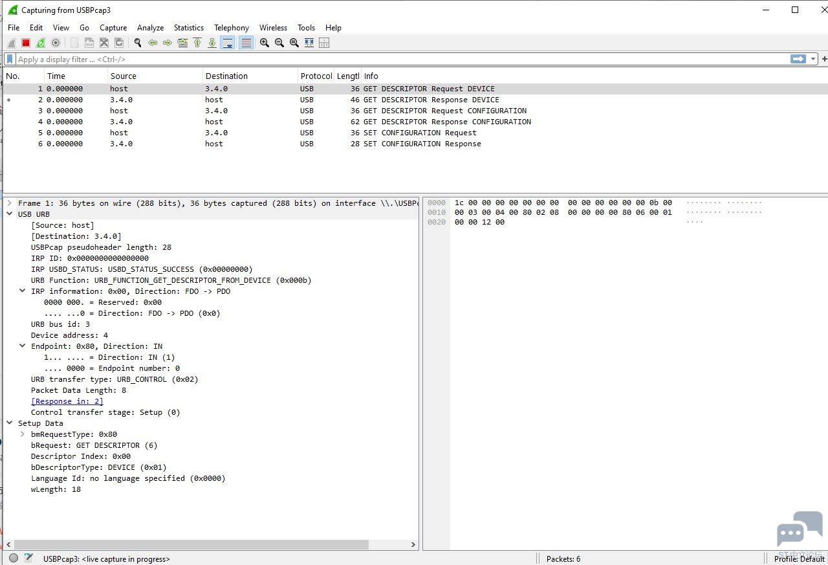Go to a specific packet
The height and width of the screenshot is (565, 828).
(182, 43)
